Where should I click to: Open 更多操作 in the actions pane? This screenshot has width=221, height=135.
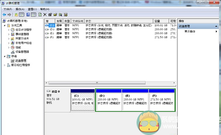click(190, 32)
